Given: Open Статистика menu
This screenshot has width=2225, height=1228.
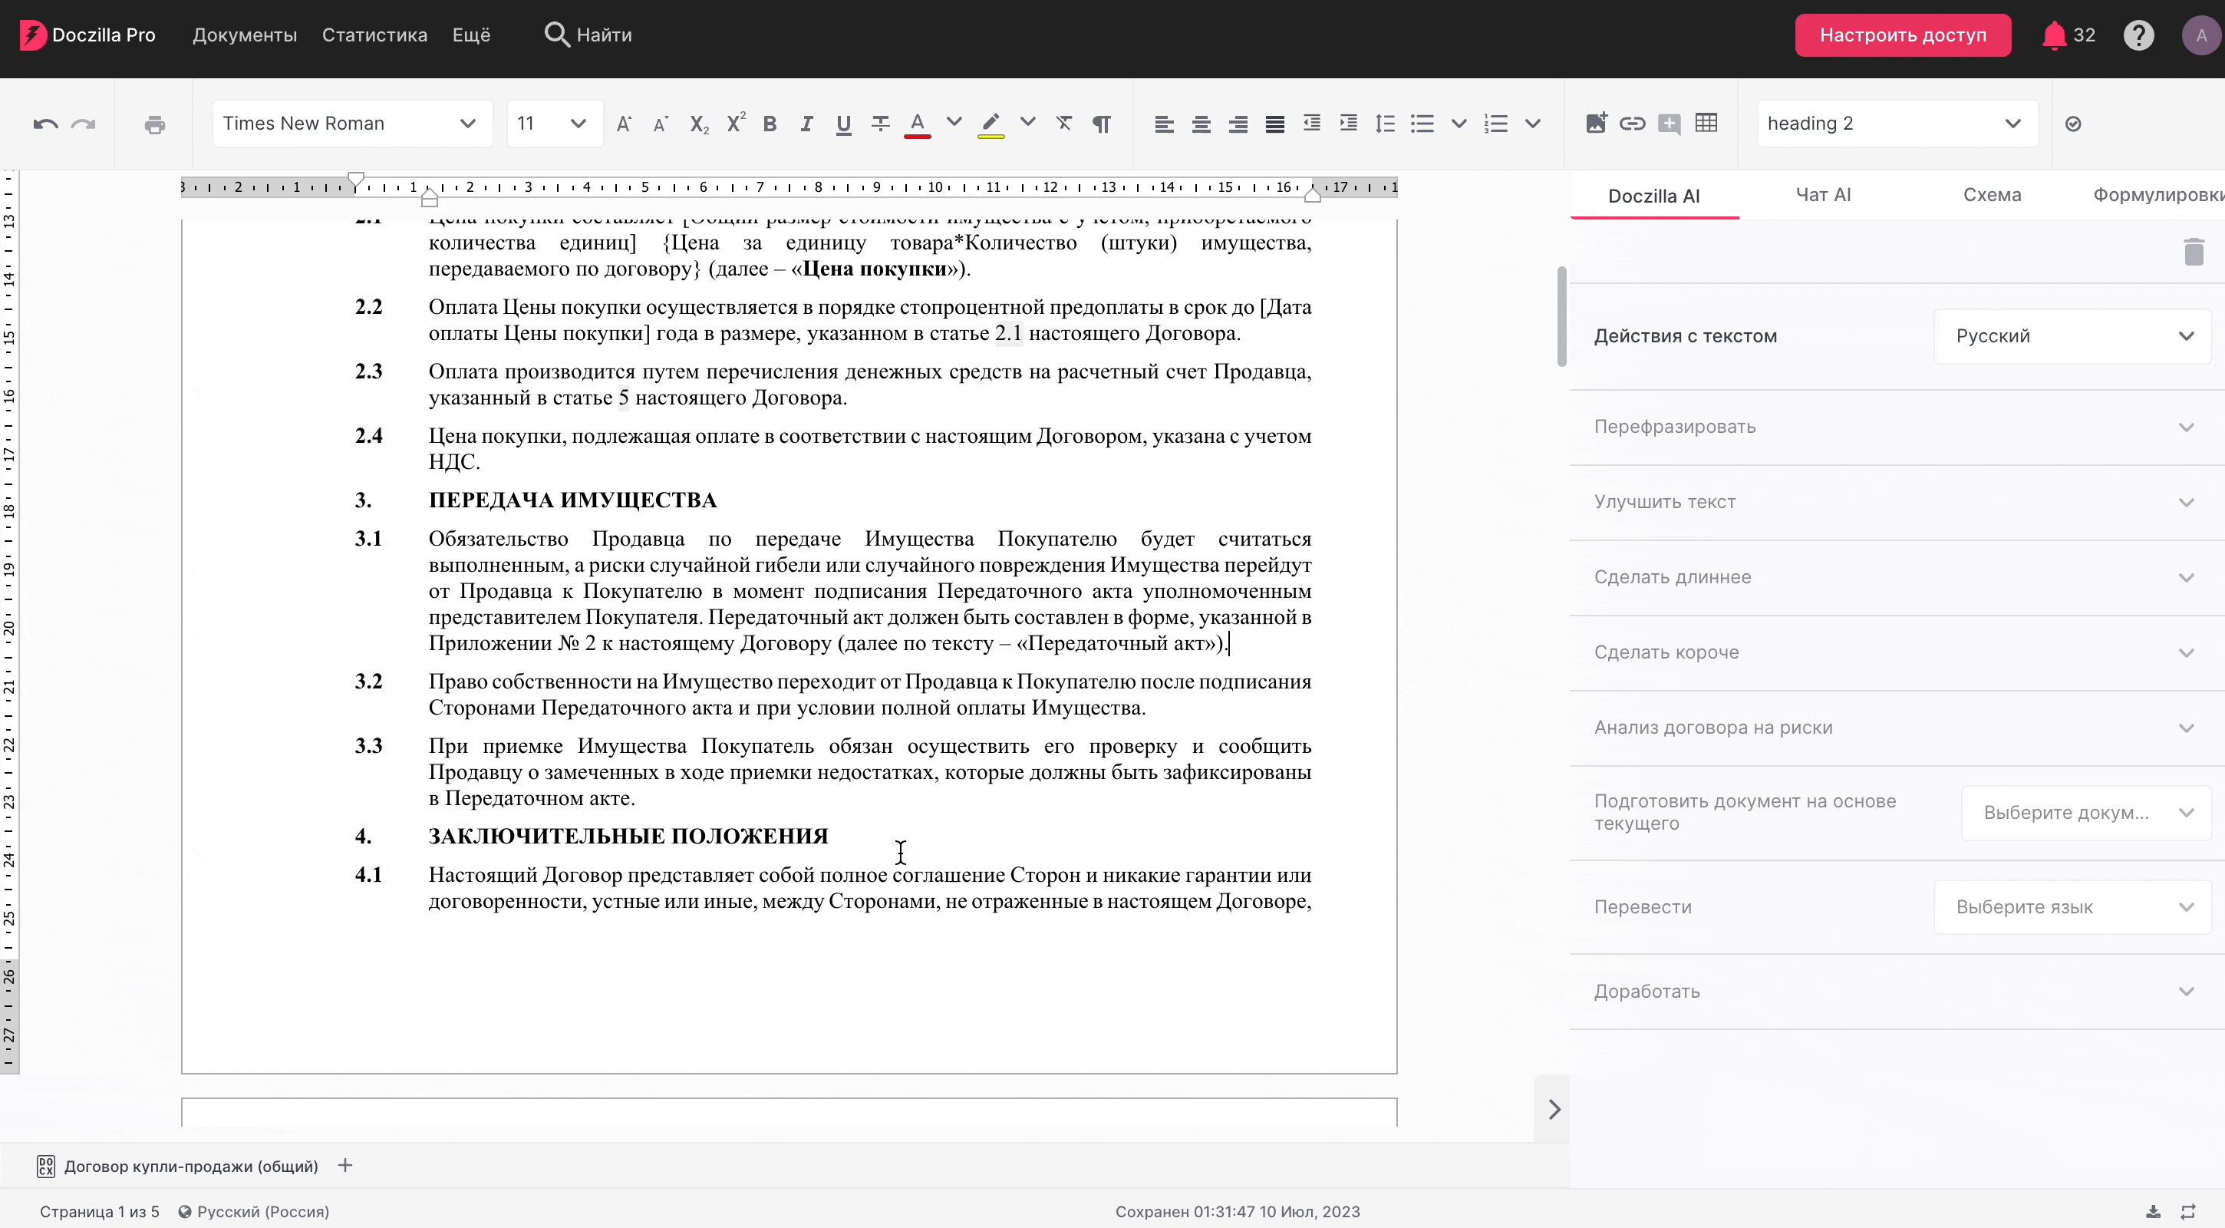Looking at the screenshot, I should [375, 35].
